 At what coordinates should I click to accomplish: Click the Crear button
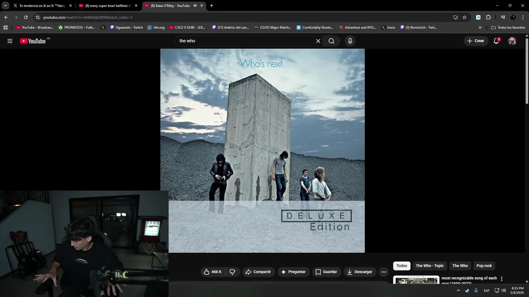476,41
